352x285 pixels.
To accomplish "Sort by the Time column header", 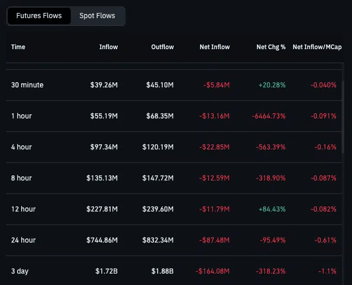I will pyautogui.click(x=18, y=47).
